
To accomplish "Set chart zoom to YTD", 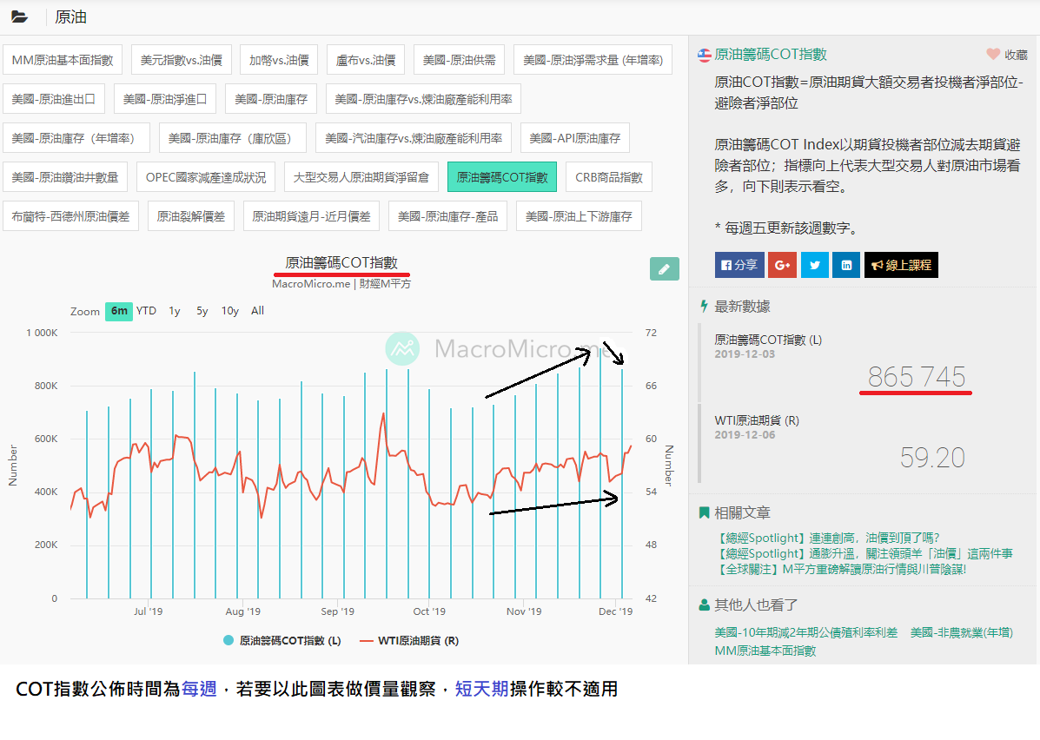I will (x=146, y=311).
